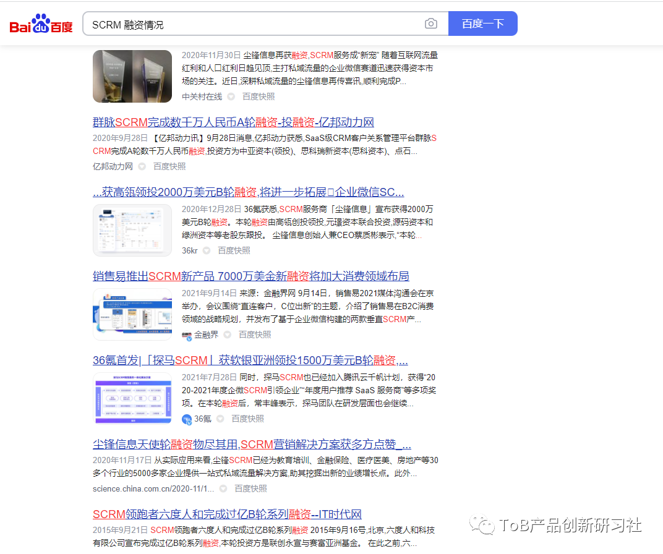The width and height of the screenshot is (663, 554).
Task: Click 亿邦动力网 source link
Action: coord(113,166)
